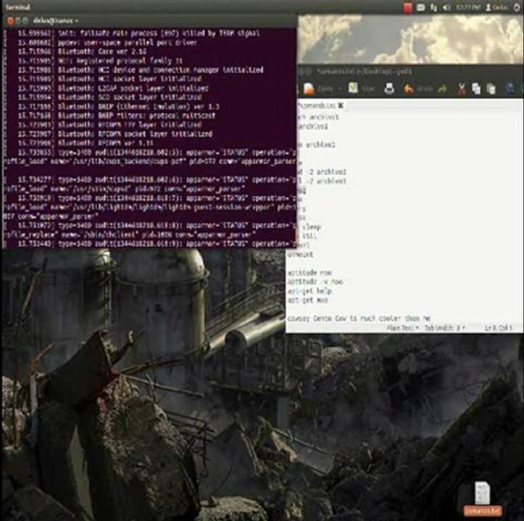Click the gedit Open file icon
The image size is (524, 521).
pyautogui.click(x=309, y=89)
